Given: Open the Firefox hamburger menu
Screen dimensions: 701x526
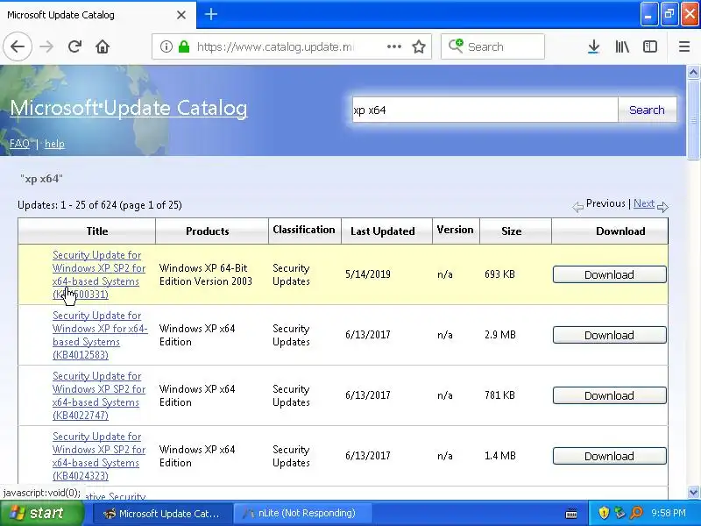Looking at the screenshot, I should point(684,46).
